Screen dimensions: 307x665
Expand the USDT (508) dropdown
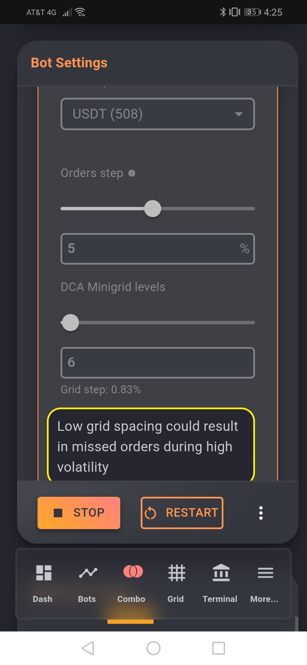tap(158, 114)
